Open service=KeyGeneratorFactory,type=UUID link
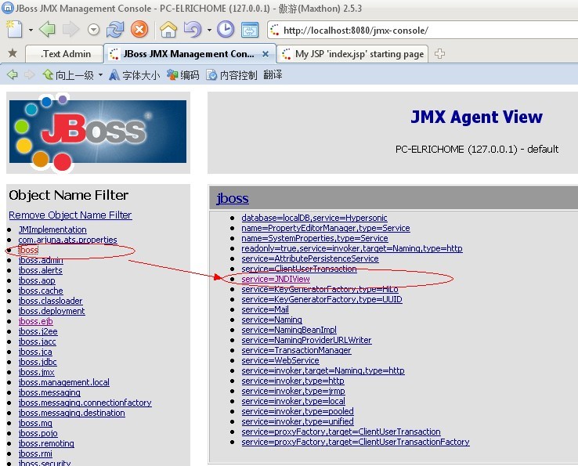The width and height of the screenshot is (578, 466). (321, 299)
